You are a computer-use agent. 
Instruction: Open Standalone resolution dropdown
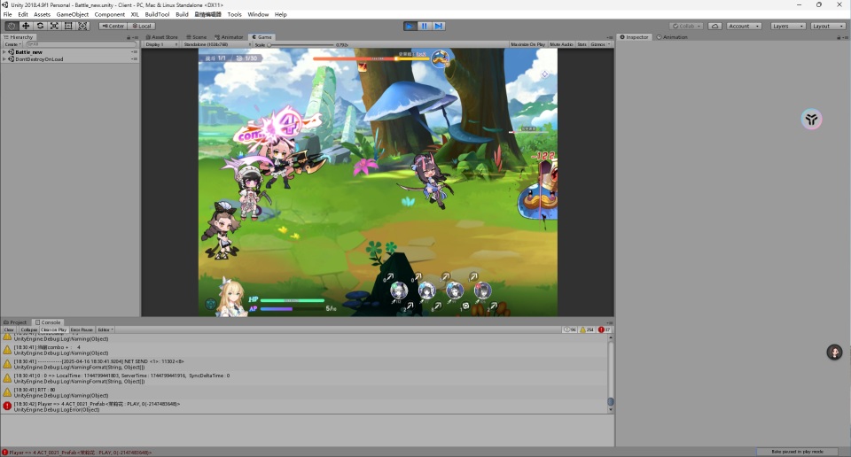216,44
